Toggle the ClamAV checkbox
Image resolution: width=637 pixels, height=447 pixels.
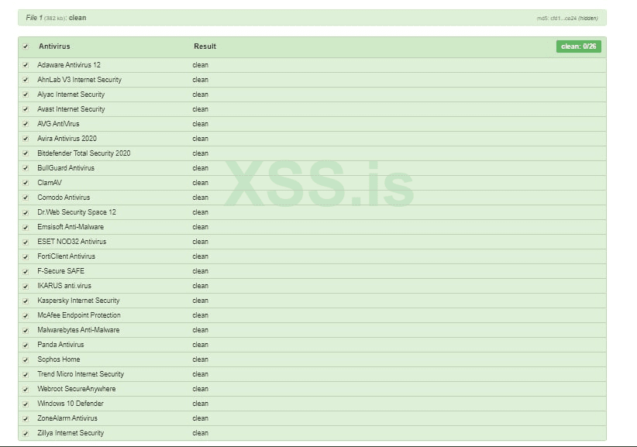(26, 183)
